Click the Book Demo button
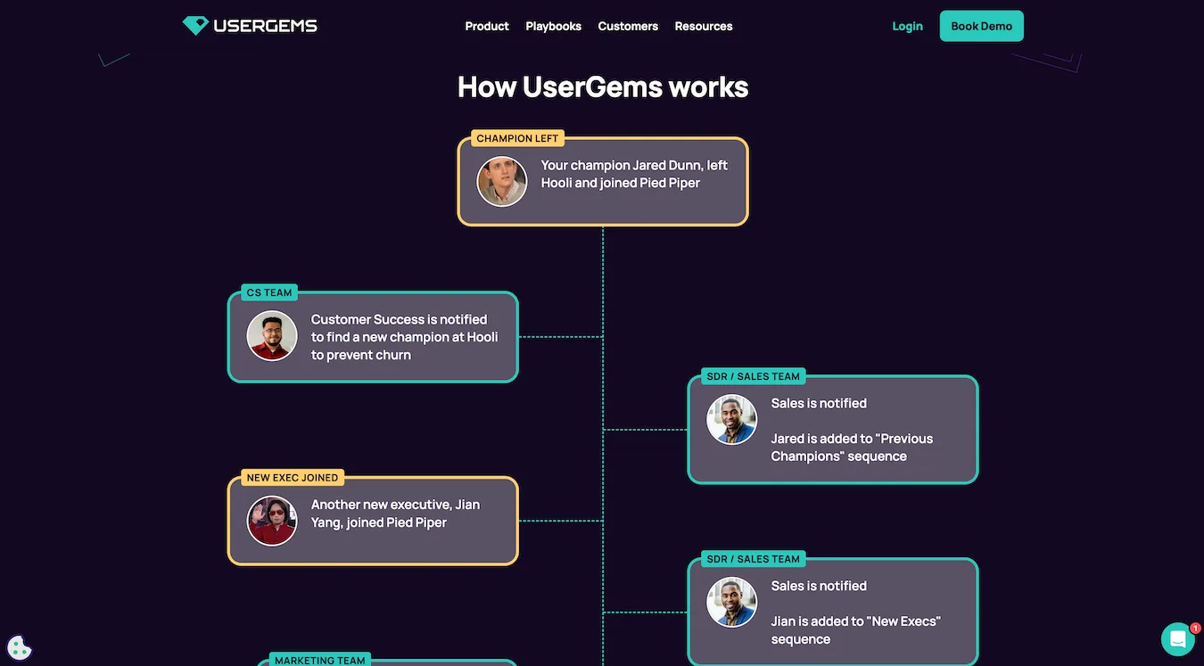The image size is (1204, 666). (x=981, y=26)
